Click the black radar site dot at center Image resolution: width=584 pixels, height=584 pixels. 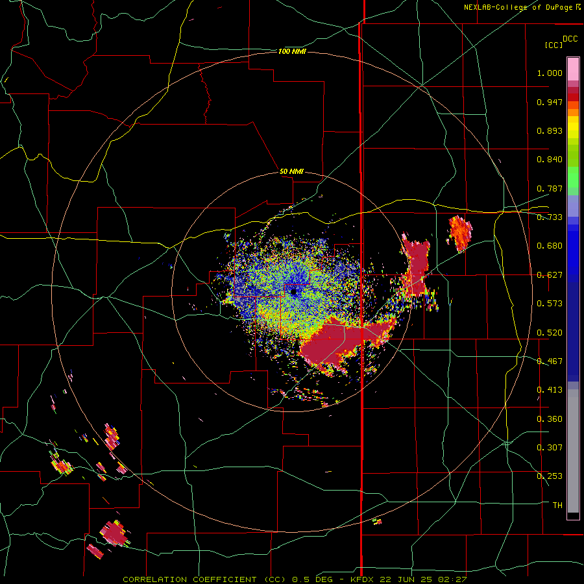[293, 292]
